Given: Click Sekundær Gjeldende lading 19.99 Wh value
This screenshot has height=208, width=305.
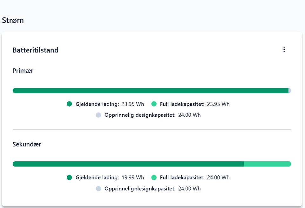Looking at the screenshot, I should click(x=133, y=178).
